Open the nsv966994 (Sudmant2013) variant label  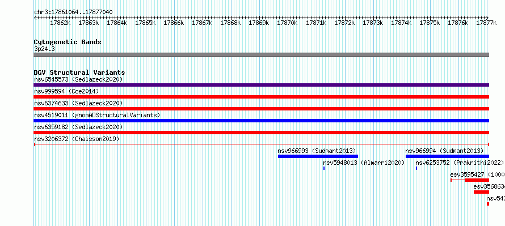(444, 151)
